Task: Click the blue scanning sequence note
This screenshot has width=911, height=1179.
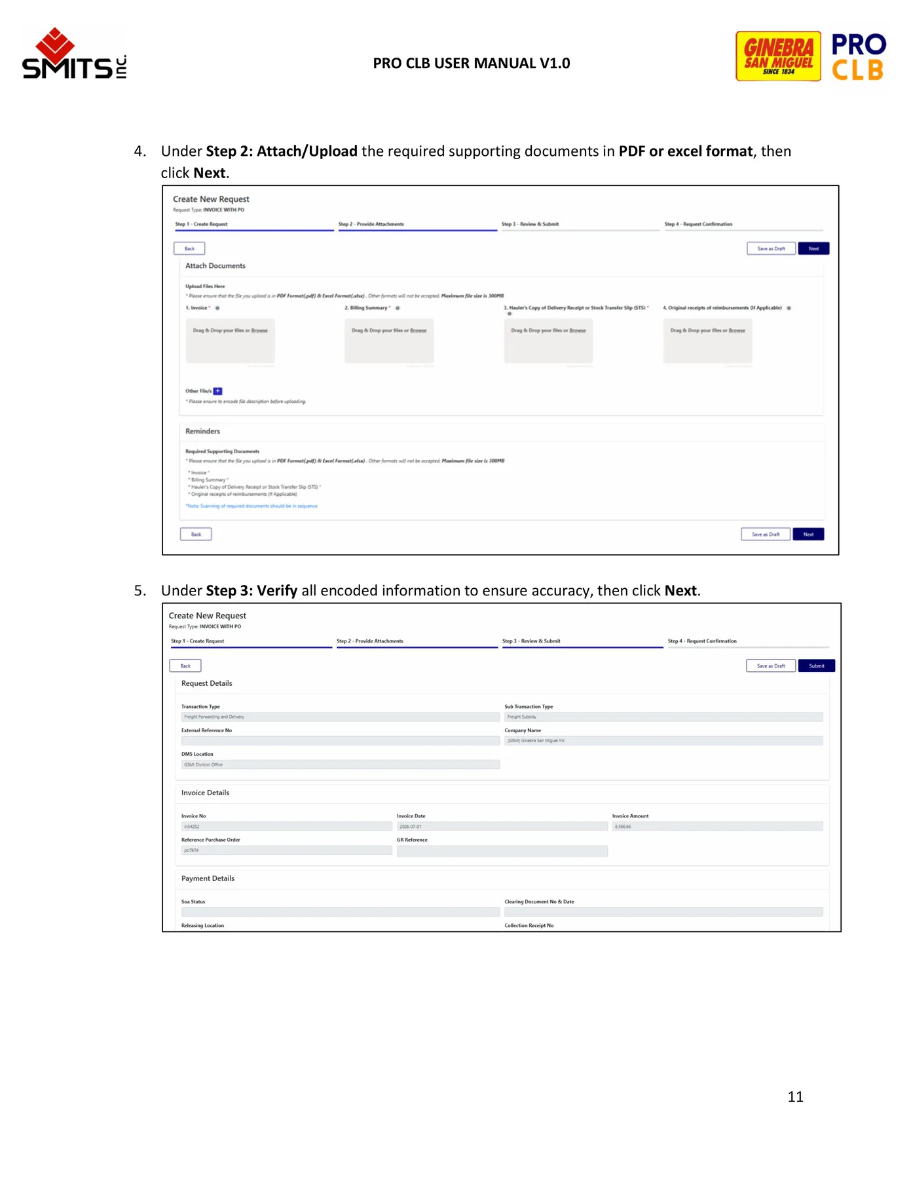Action: pos(251,506)
